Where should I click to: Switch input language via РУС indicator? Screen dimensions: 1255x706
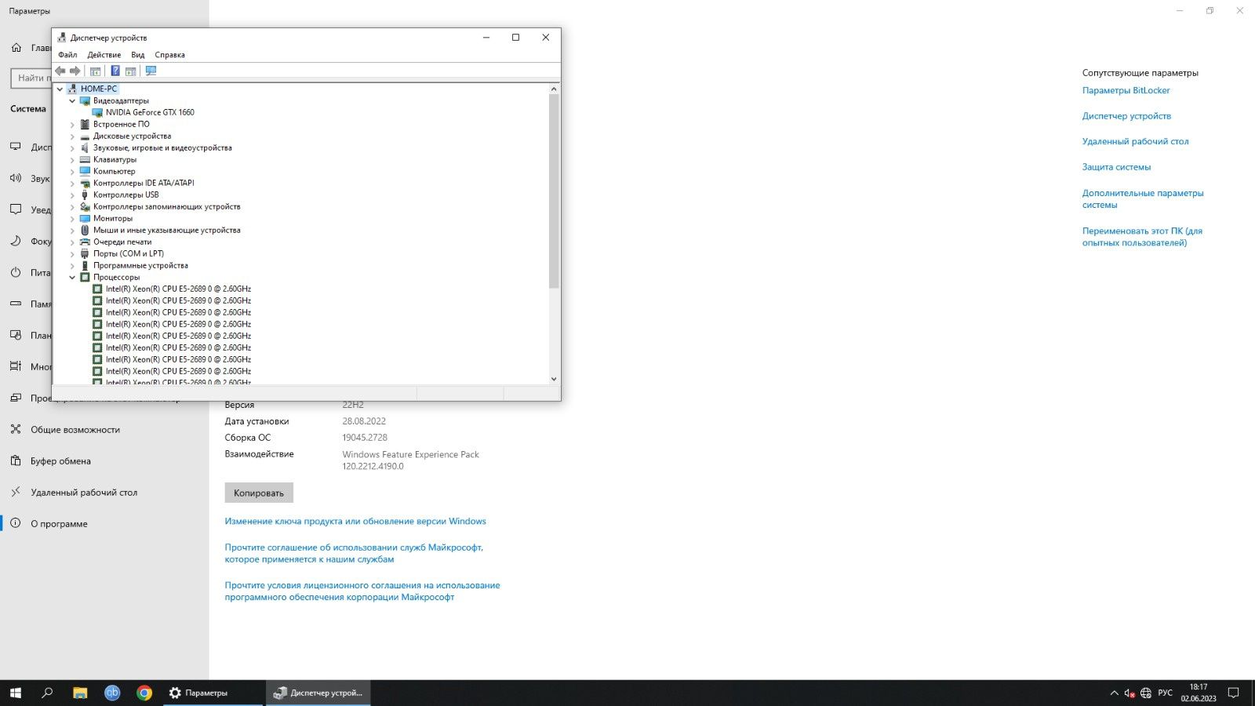(x=1165, y=693)
